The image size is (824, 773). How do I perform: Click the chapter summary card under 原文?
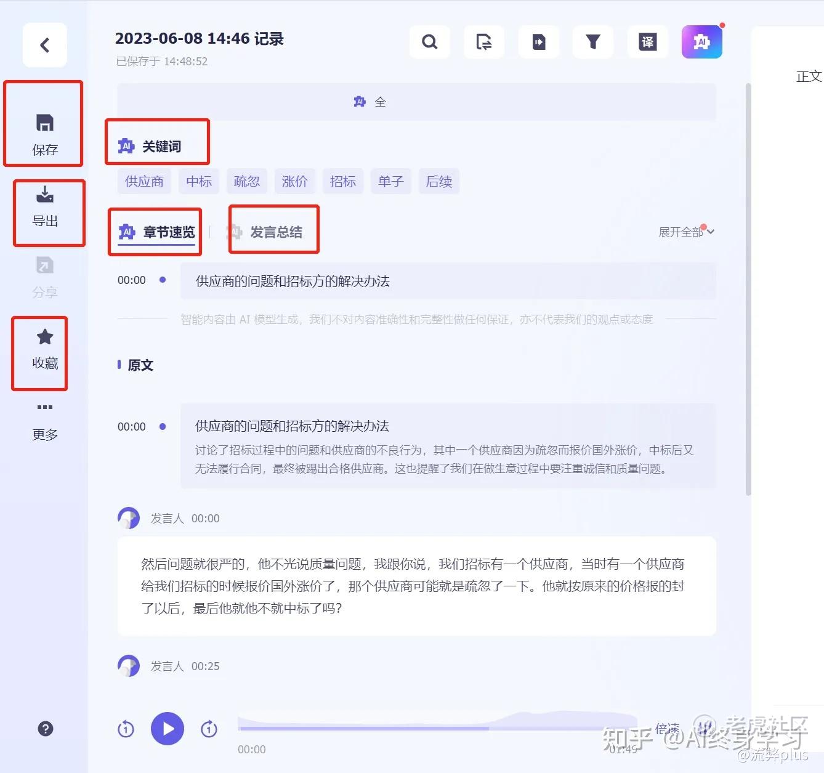[x=448, y=446]
